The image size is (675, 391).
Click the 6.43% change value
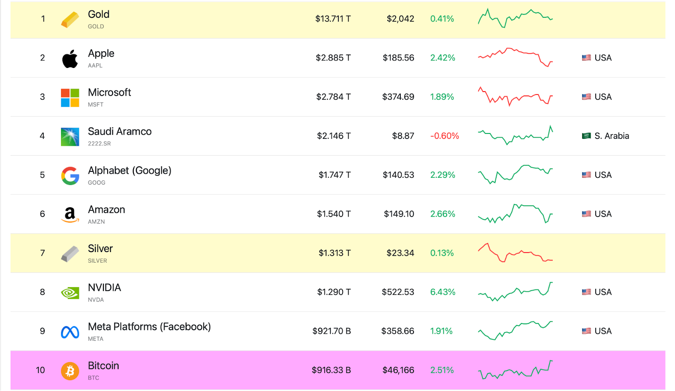(x=443, y=292)
